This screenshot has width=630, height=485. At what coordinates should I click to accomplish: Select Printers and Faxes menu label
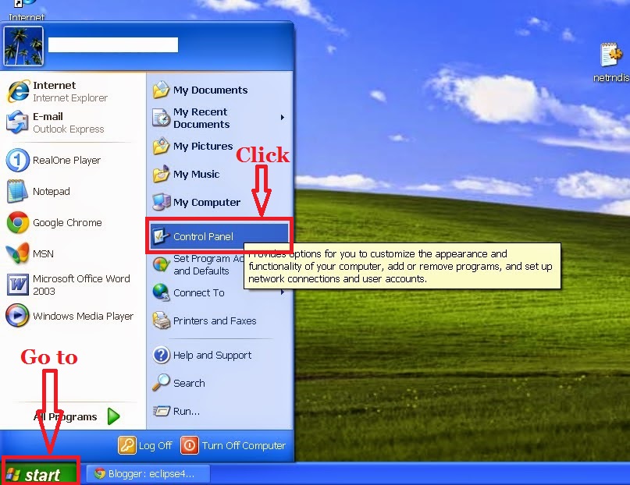[215, 321]
